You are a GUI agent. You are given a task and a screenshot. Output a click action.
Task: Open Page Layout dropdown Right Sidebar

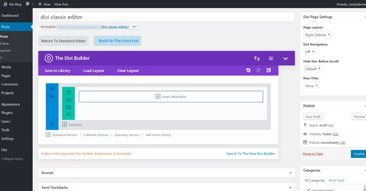[x=317, y=35]
